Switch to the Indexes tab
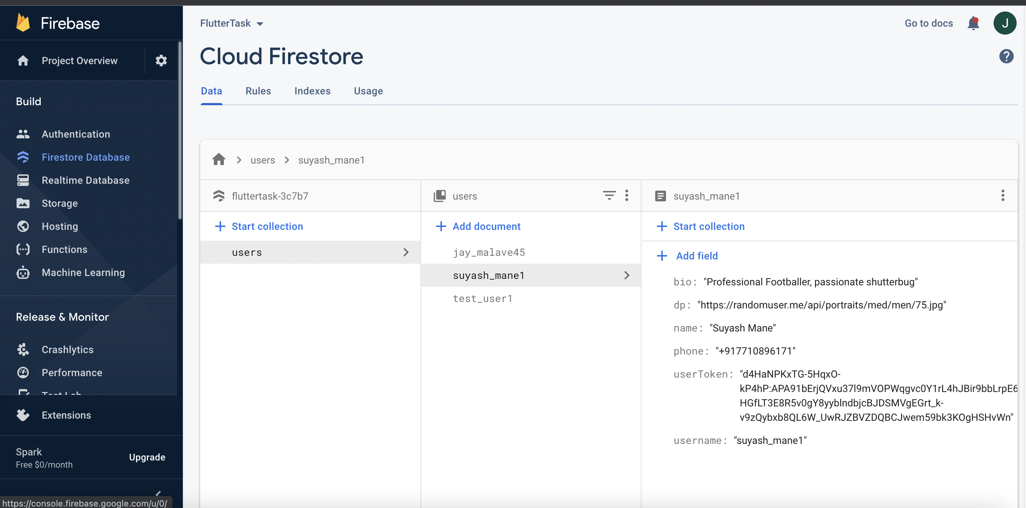Image resolution: width=1026 pixels, height=508 pixels. (x=312, y=91)
